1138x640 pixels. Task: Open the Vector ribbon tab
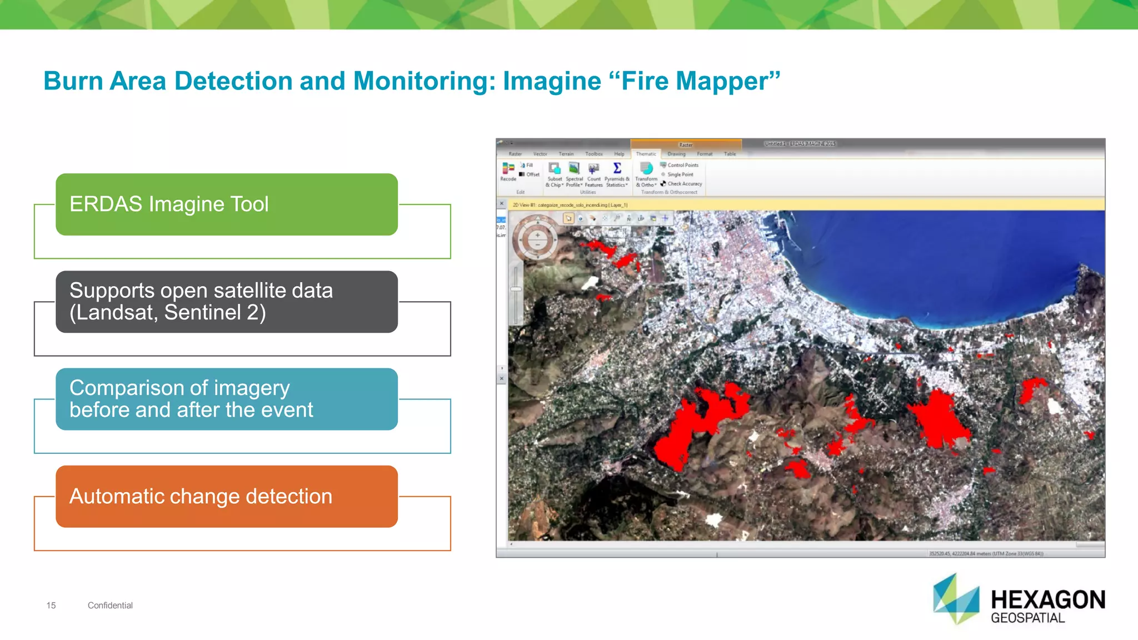tap(540, 154)
